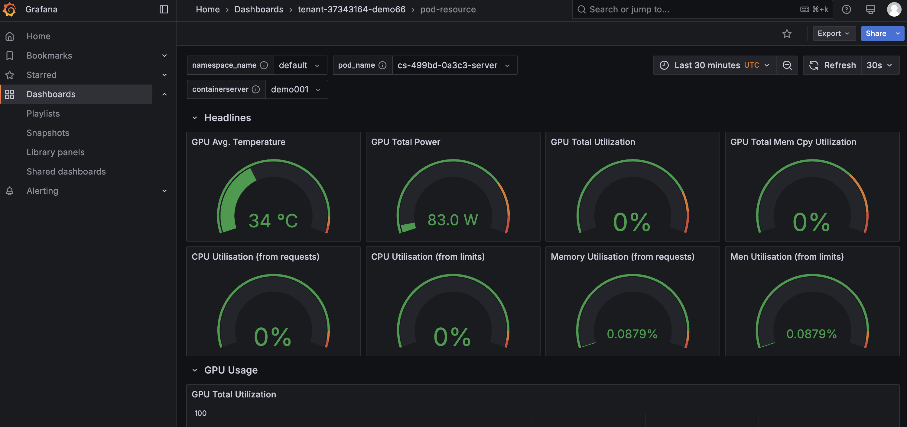Open the refresh interval 30s dropdown
The width and height of the screenshot is (907, 427).
coord(879,65)
